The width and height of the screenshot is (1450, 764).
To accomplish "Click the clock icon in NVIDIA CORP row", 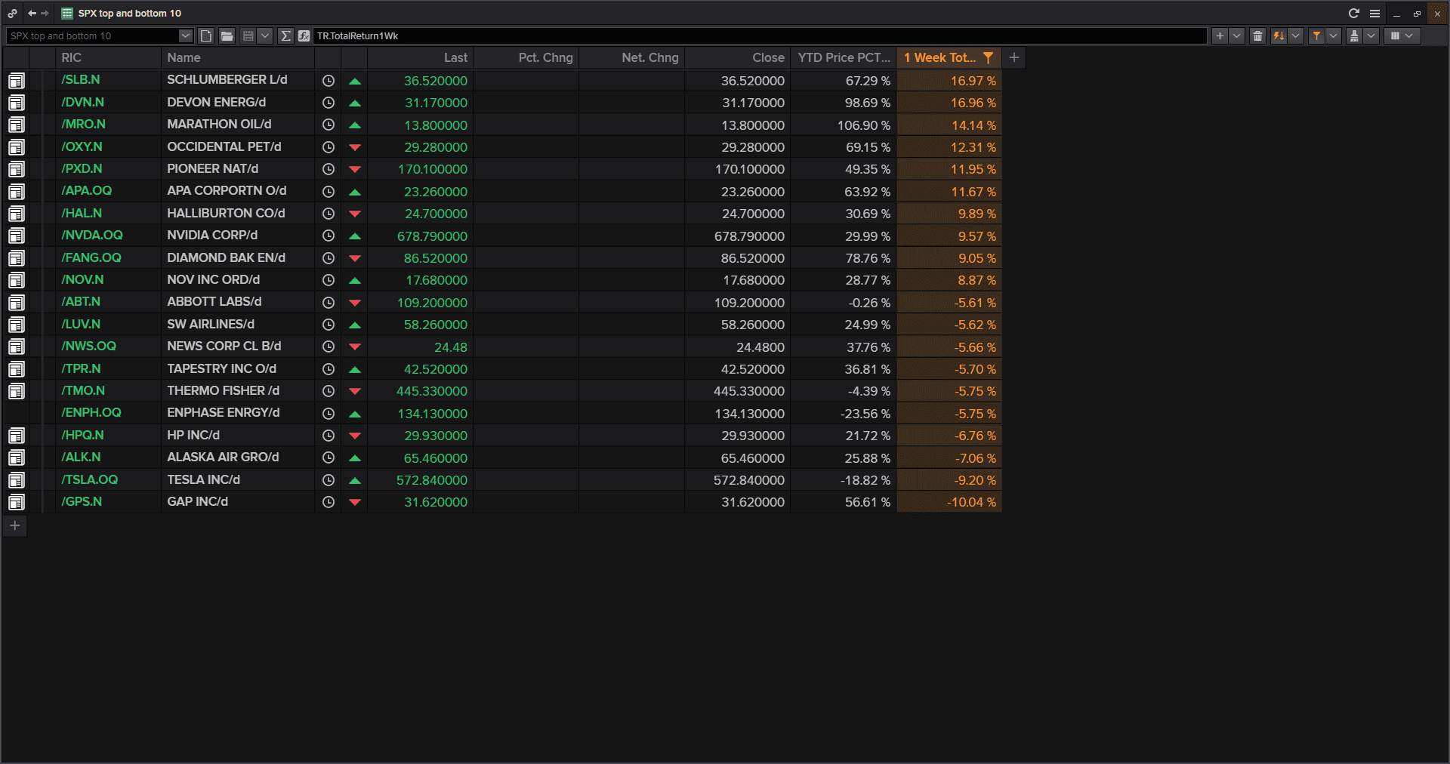I will coord(329,236).
